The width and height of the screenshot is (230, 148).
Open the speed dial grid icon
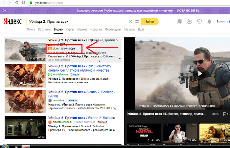(23, 3)
